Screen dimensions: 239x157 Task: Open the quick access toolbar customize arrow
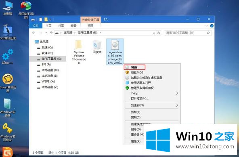(50, 19)
